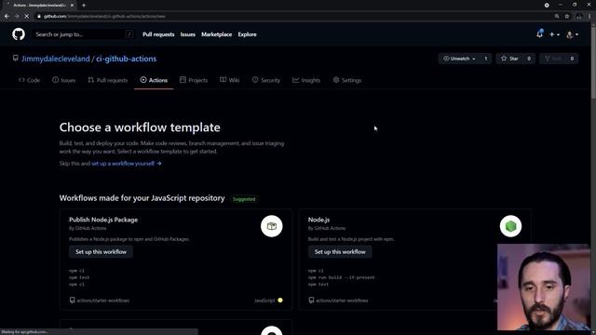The width and height of the screenshot is (596, 335).
Task: Click the Node.js card title
Action: pyautogui.click(x=318, y=220)
